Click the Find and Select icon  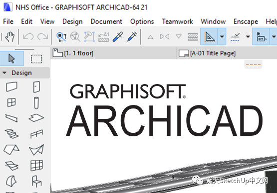click(x=61, y=37)
